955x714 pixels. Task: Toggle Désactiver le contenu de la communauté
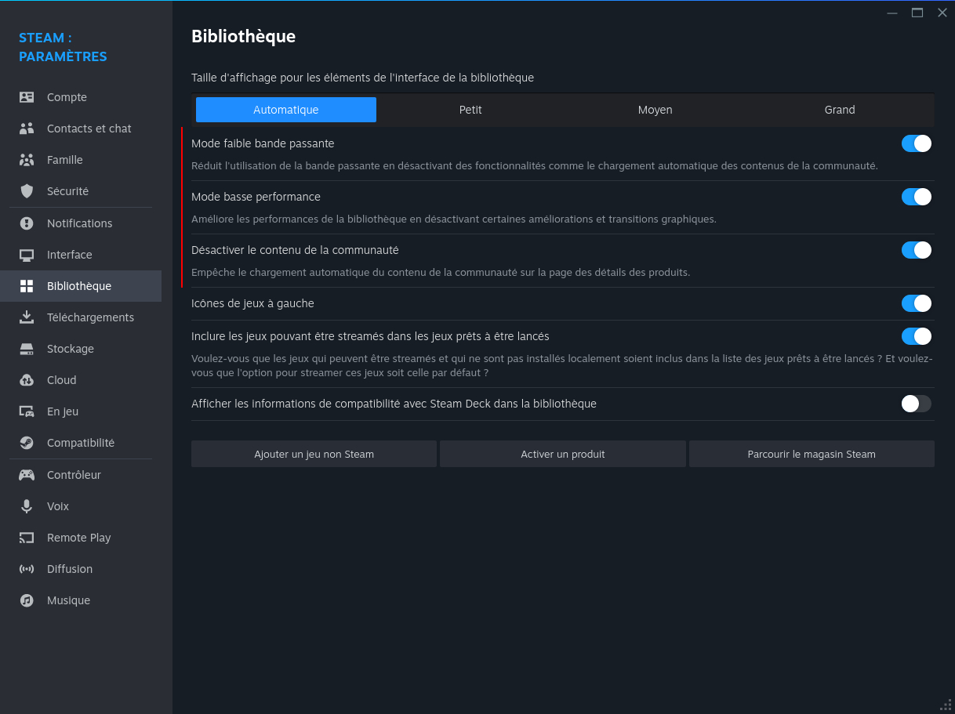coord(916,250)
